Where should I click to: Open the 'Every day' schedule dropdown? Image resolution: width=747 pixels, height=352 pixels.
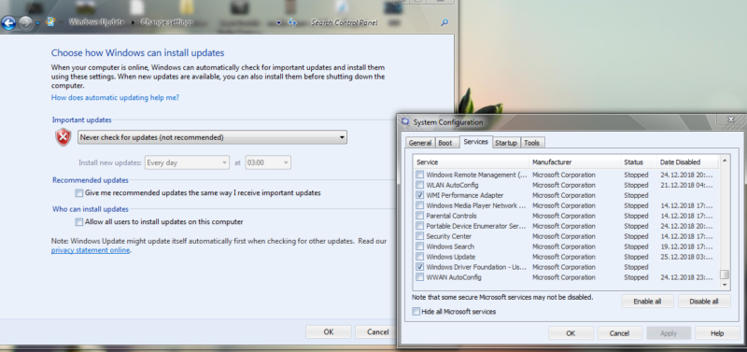tap(187, 162)
